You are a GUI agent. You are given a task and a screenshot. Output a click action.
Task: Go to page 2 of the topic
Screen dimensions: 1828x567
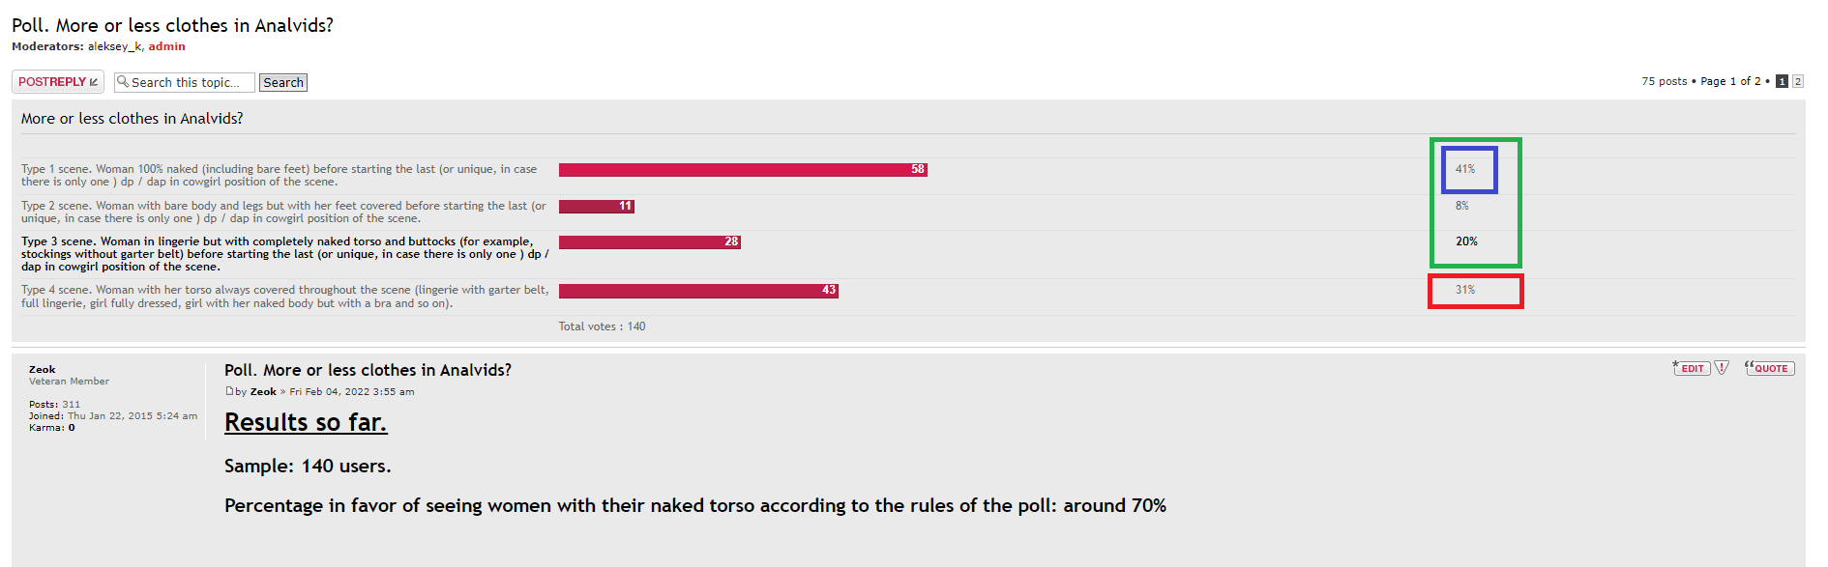click(1797, 81)
